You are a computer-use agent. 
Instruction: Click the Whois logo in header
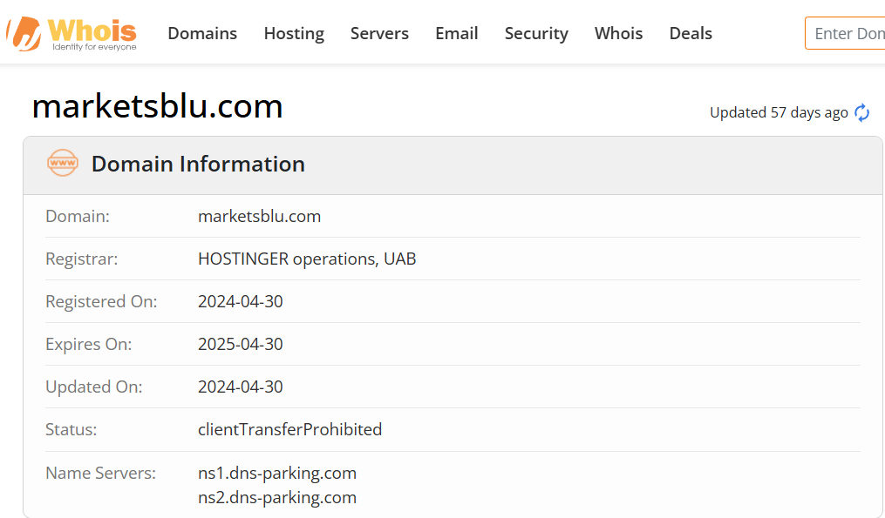pyautogui.click(x=71, y=33)
